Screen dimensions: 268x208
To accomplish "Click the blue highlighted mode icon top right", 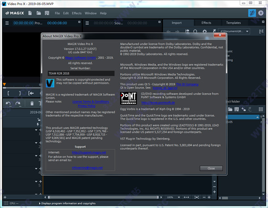I will pyautogui.click(x=252, y=13).
